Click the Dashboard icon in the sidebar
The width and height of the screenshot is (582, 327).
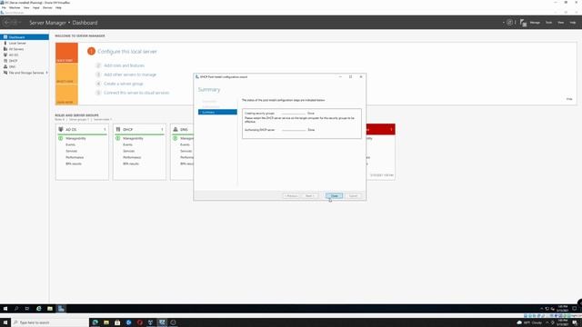pos(5,37)
